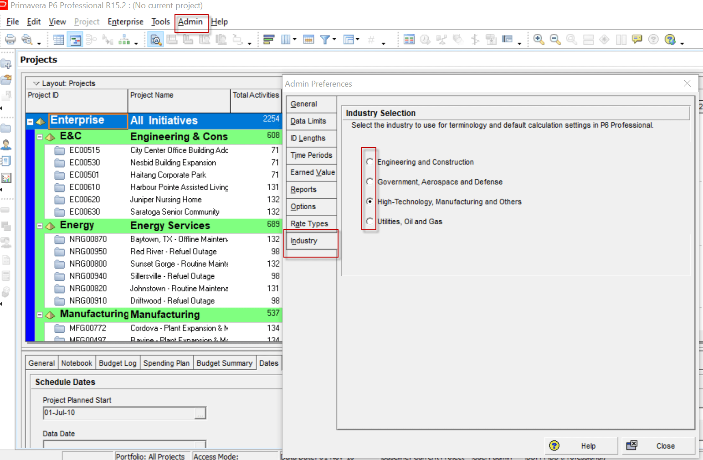
Task: Collapse the Enterprise All Initiatives node
Action: (x=30, y=122)
